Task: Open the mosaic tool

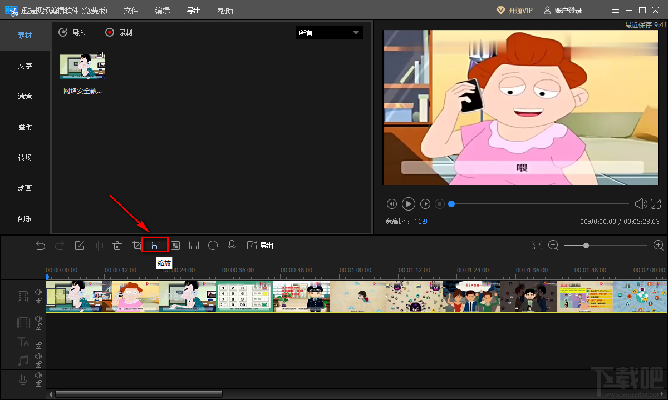Action: click(x=175, y=246)
